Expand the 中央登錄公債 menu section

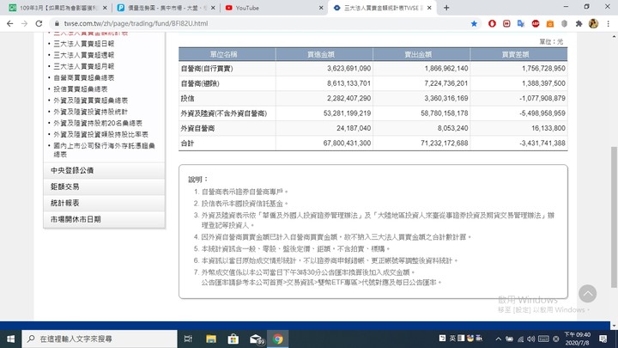pos(104,170)
